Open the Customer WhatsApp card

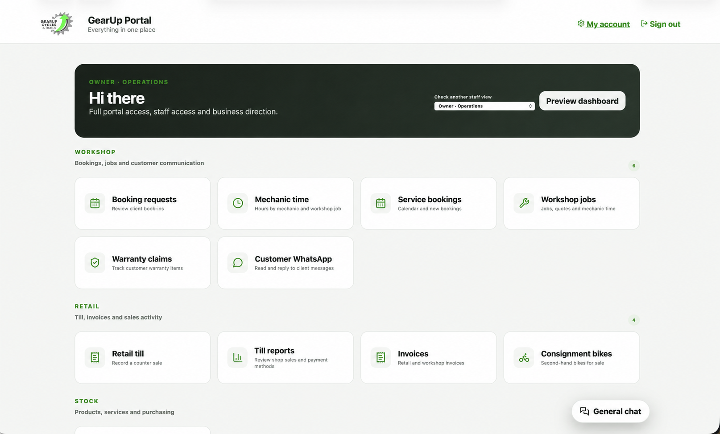pyautogui.click(x=286, y=262)
